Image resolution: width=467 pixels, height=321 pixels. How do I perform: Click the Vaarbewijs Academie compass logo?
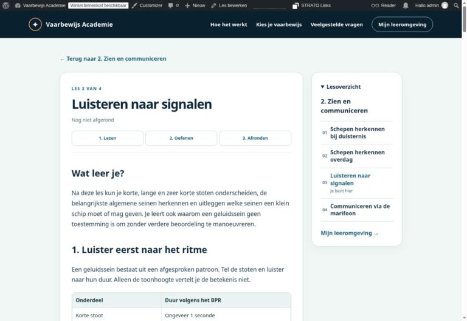(x=35, y=24)
